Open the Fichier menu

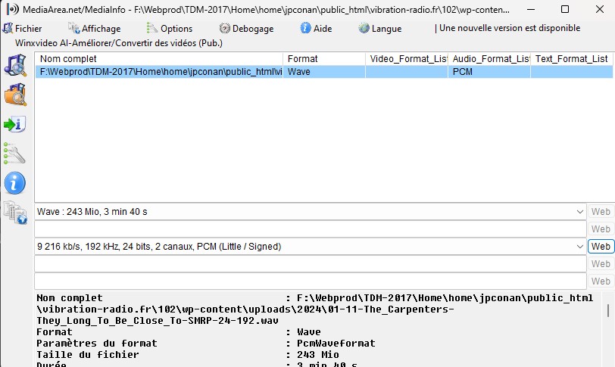[x=22, y=29]
